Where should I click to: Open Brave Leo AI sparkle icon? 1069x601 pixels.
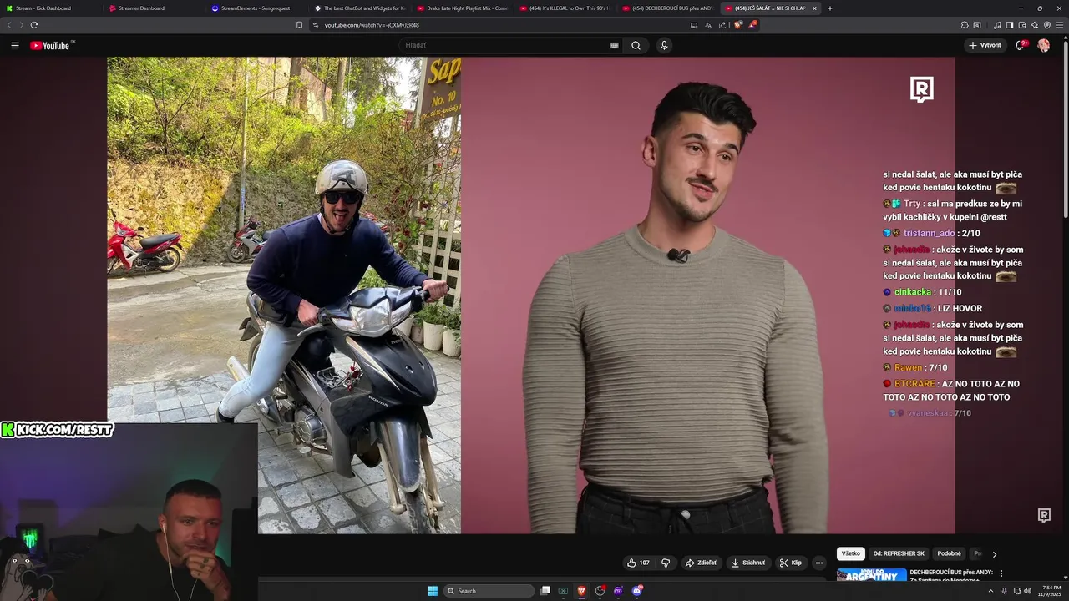pos(1034,25)
